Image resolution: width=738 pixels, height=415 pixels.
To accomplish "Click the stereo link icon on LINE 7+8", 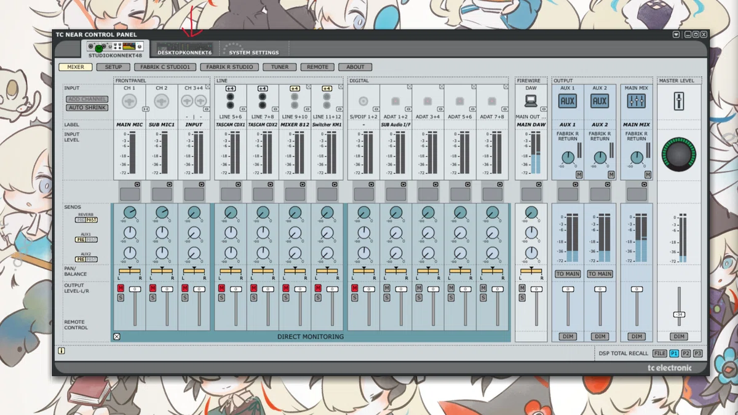I will coord(276,109).
